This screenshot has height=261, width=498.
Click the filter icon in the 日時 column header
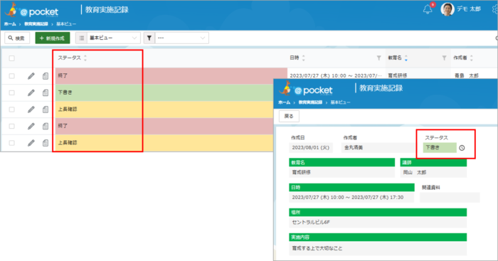click(378, 58)
